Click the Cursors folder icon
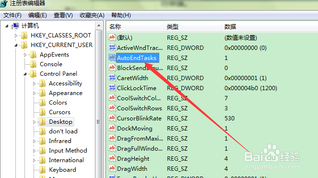318x178 pixels. [42, 112]
